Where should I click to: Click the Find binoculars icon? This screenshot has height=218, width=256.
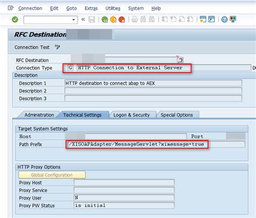click(x=143, y=19)
